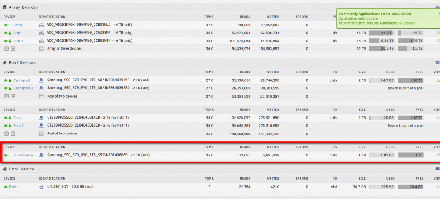Click the 1.05 GB used bar for Surveillance
Viewport: 440px width, 199px height.
tap(381, 155)
